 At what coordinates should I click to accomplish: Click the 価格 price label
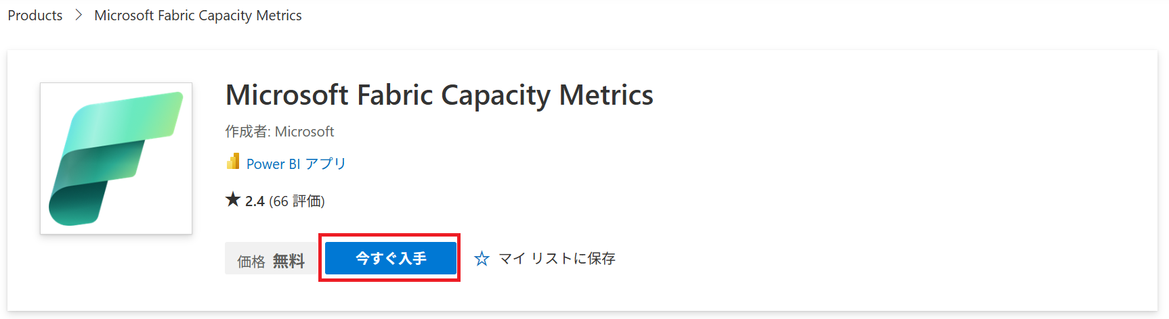[x=251, y=262]
